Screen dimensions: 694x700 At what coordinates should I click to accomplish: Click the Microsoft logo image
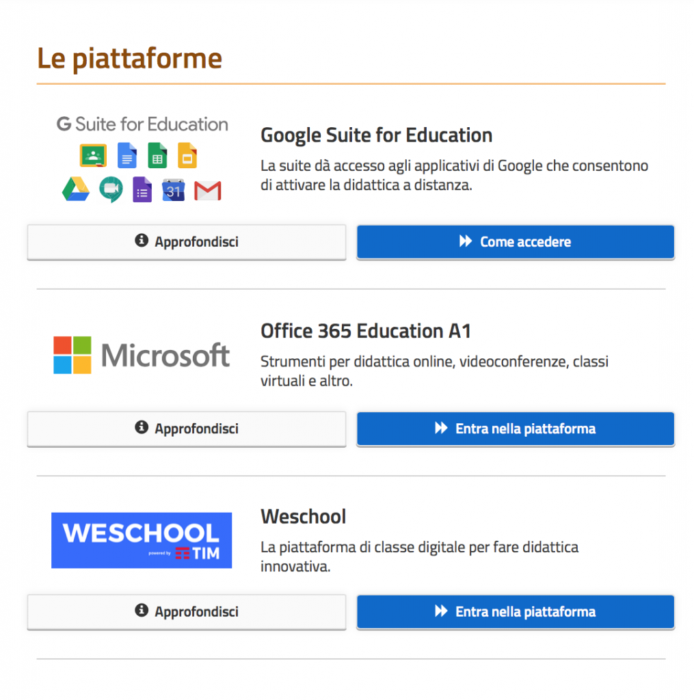coord(142,355)
